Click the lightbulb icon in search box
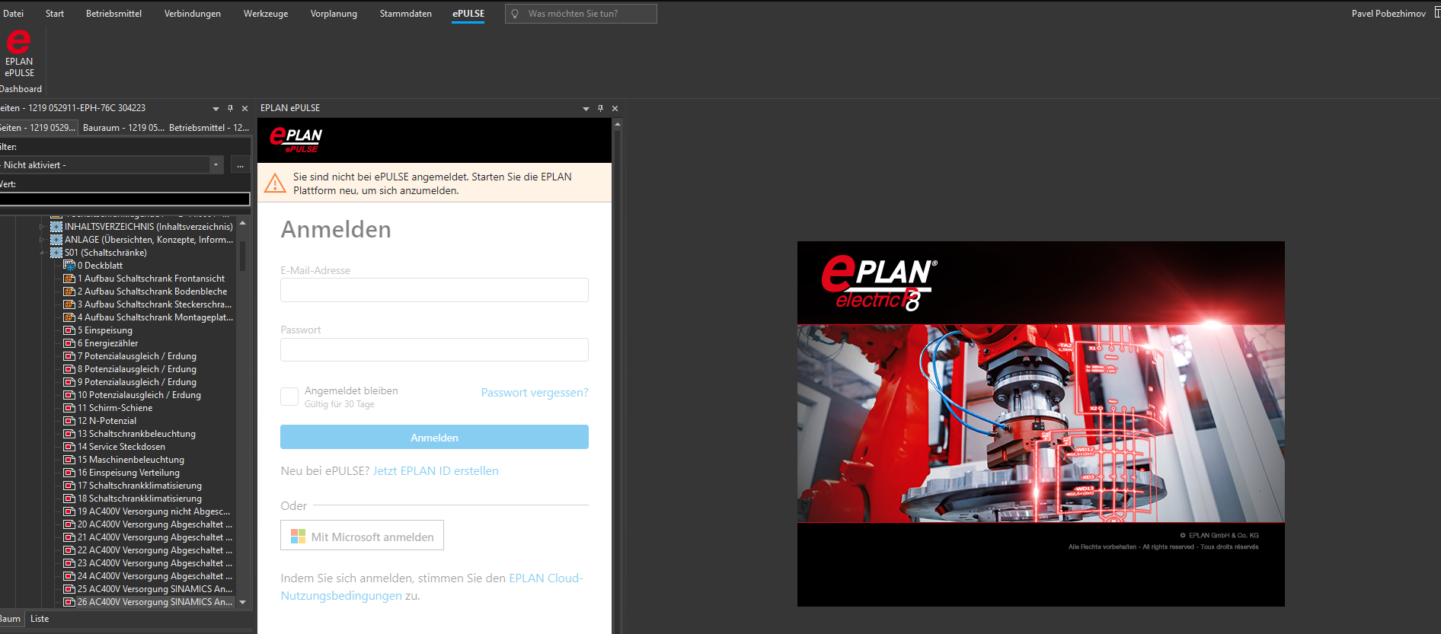The image size is (1441, 634). 515,14
